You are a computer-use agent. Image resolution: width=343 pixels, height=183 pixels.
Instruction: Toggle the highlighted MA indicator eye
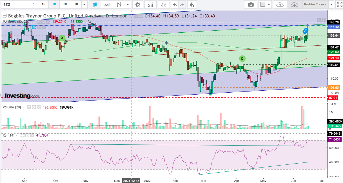point(34,27)
